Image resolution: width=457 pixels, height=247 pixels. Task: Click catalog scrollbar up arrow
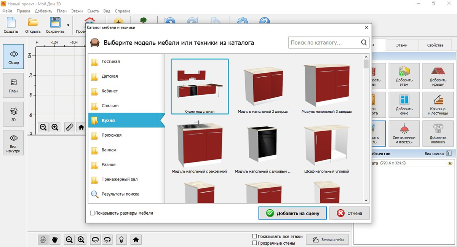point(366,57)
